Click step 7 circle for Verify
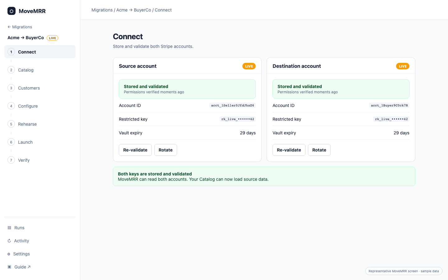 (11, 160)
